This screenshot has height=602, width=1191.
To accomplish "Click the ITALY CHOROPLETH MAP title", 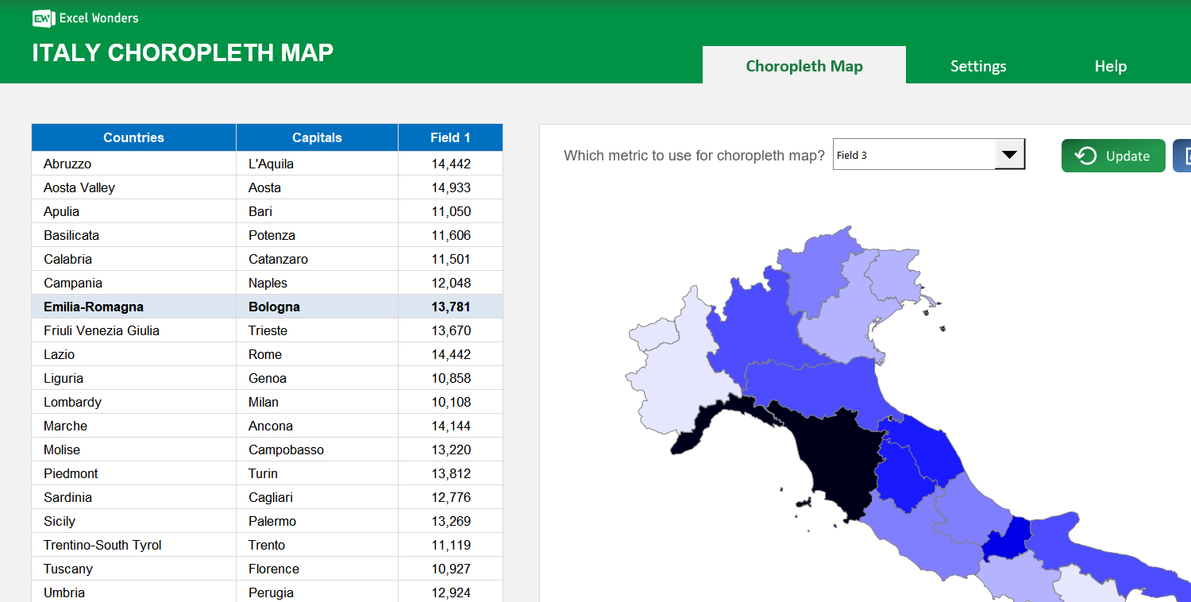I will tap(182, 52).
